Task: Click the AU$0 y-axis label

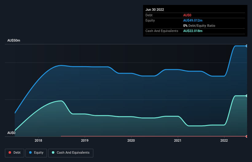Action: (x=11, y=133)
